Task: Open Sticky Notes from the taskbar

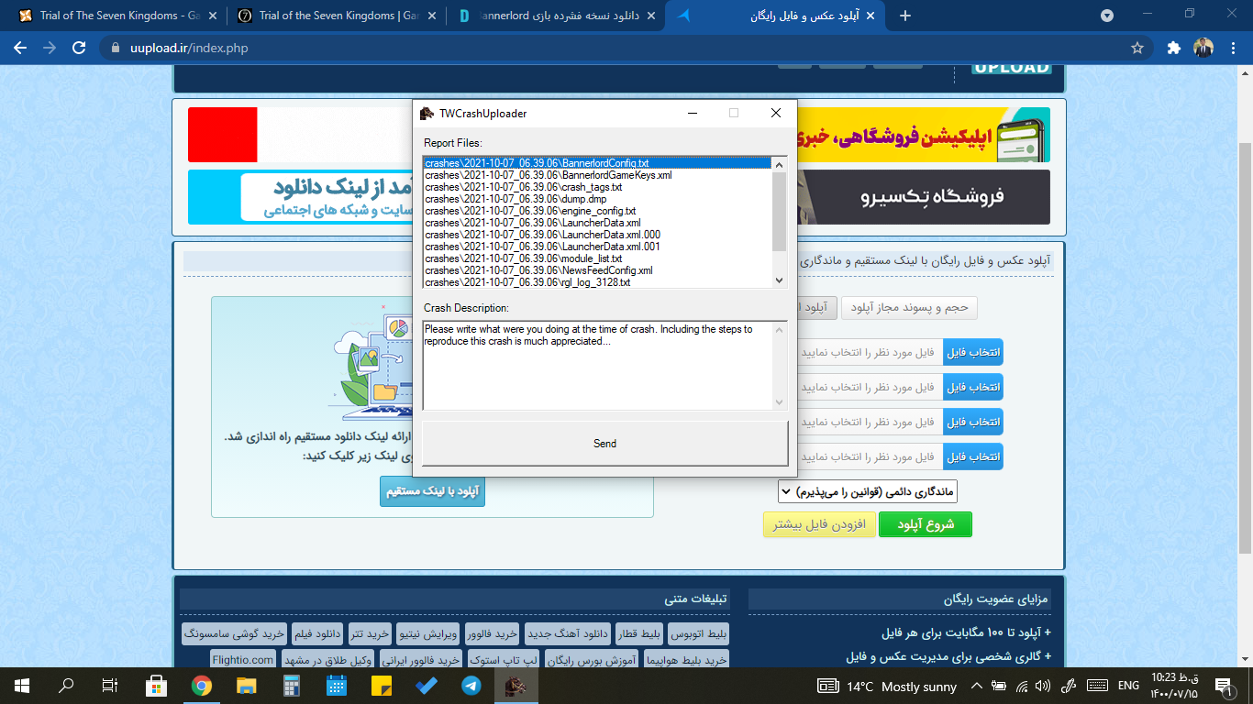Action: coord(382,685)
